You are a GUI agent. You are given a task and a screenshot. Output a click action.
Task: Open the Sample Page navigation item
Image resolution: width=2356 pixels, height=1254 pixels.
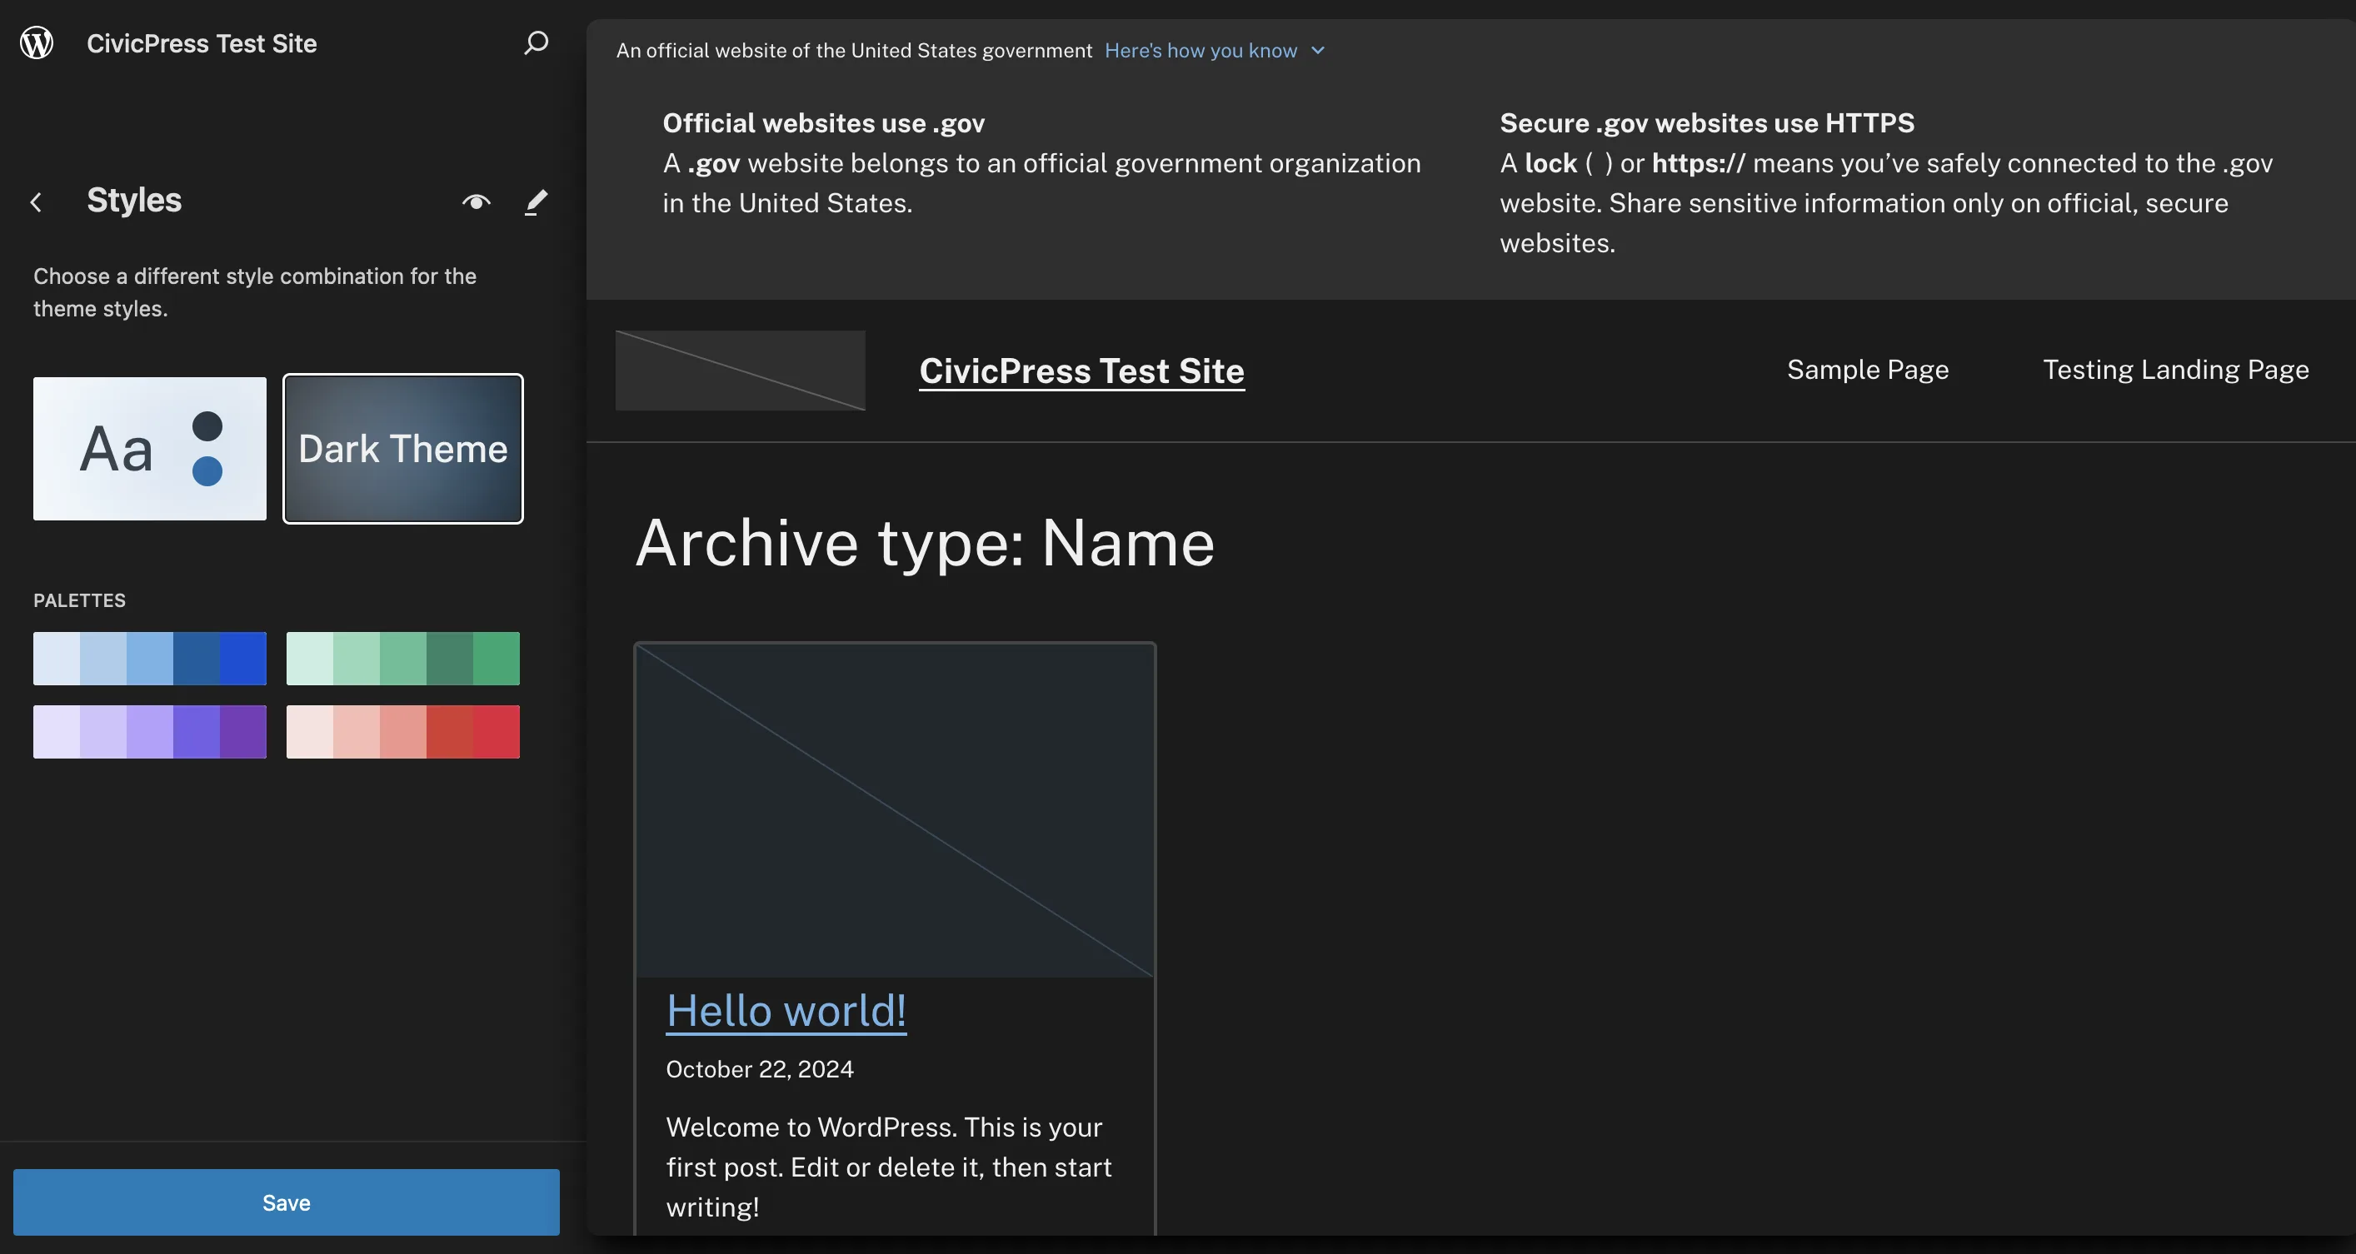point(1867,369)
